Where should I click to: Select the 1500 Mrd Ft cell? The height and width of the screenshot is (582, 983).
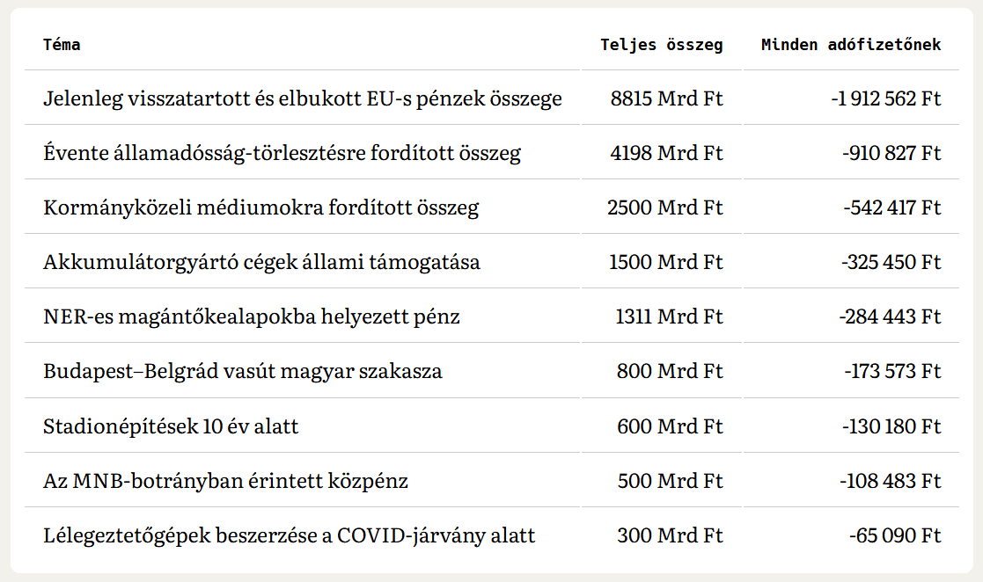pos(665,262)
